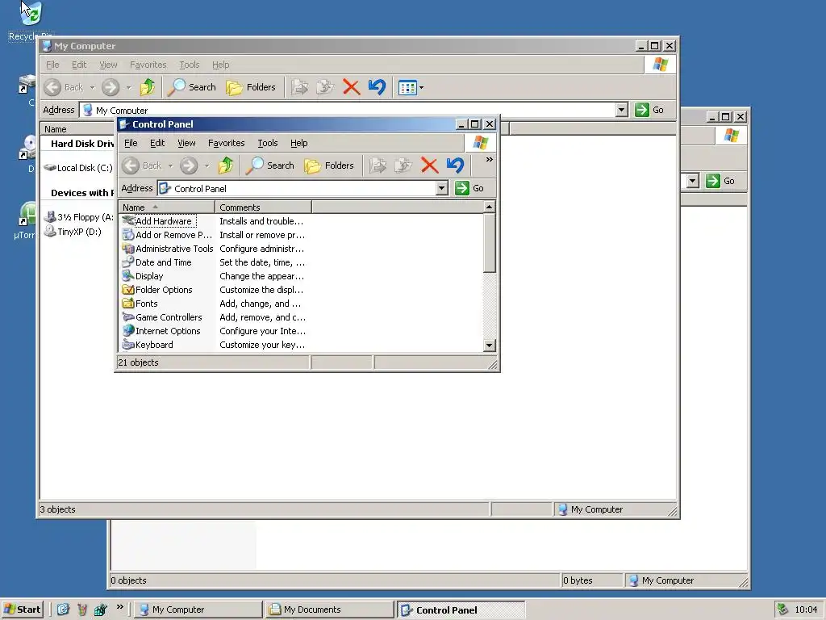Screen dimensions: 826x620
Task: Open the Keyboard item
Action: (x=148, y=345)
